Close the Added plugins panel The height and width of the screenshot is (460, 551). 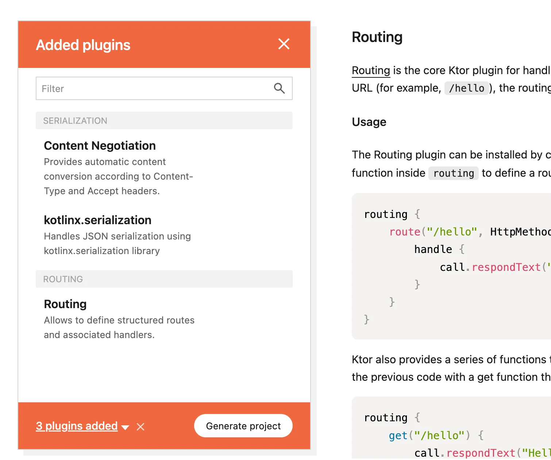point(284,44)
